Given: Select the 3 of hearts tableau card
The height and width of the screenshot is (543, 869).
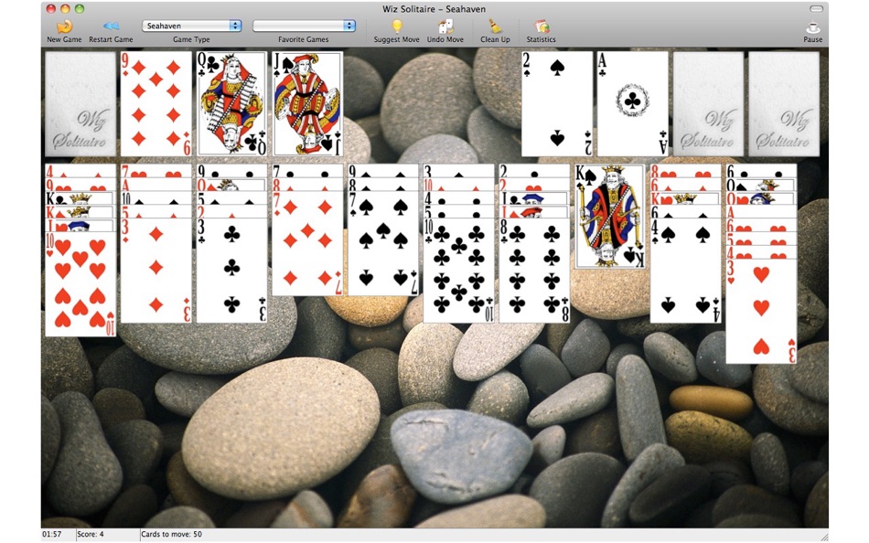Looking at the screenshot, I should [761, 312].
